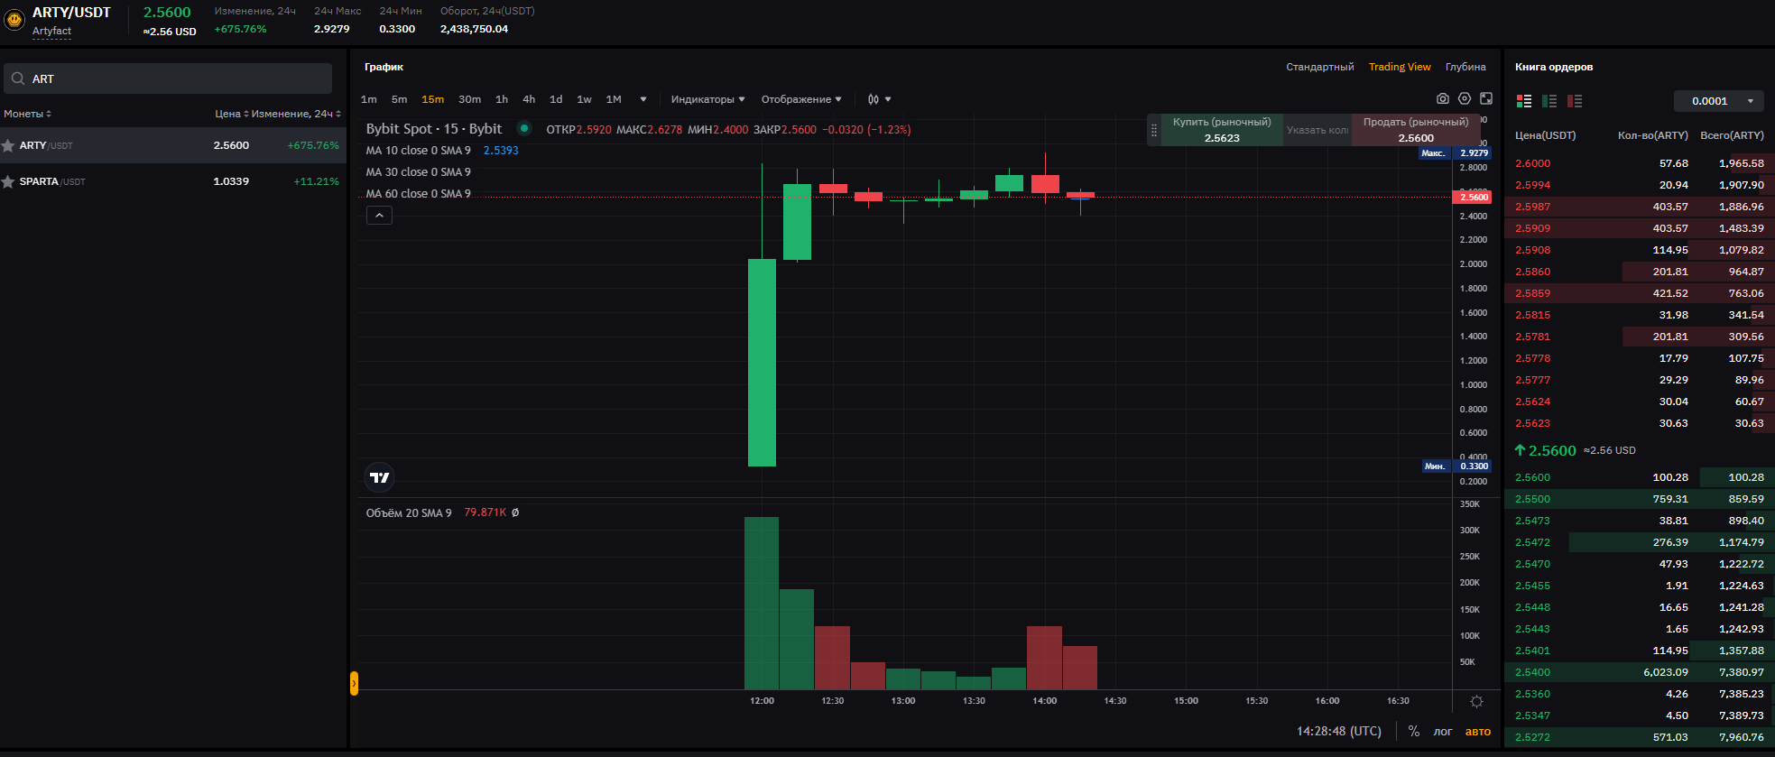The width and height of the screenshot is (1775, 757).
Task: Open order book precision 0.0001 dropdown
Action: 1719,101
